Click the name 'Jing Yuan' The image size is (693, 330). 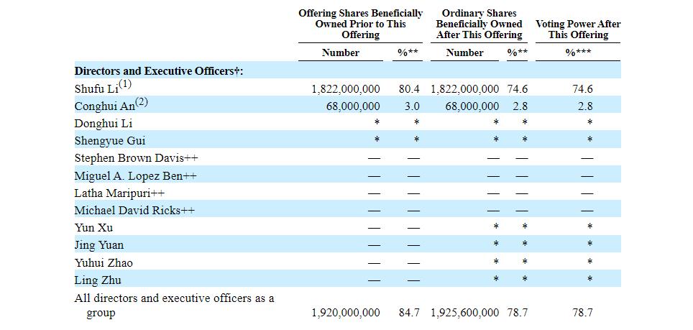coord(99,245)
